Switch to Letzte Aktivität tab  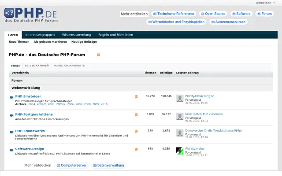[x=37, y=66]
